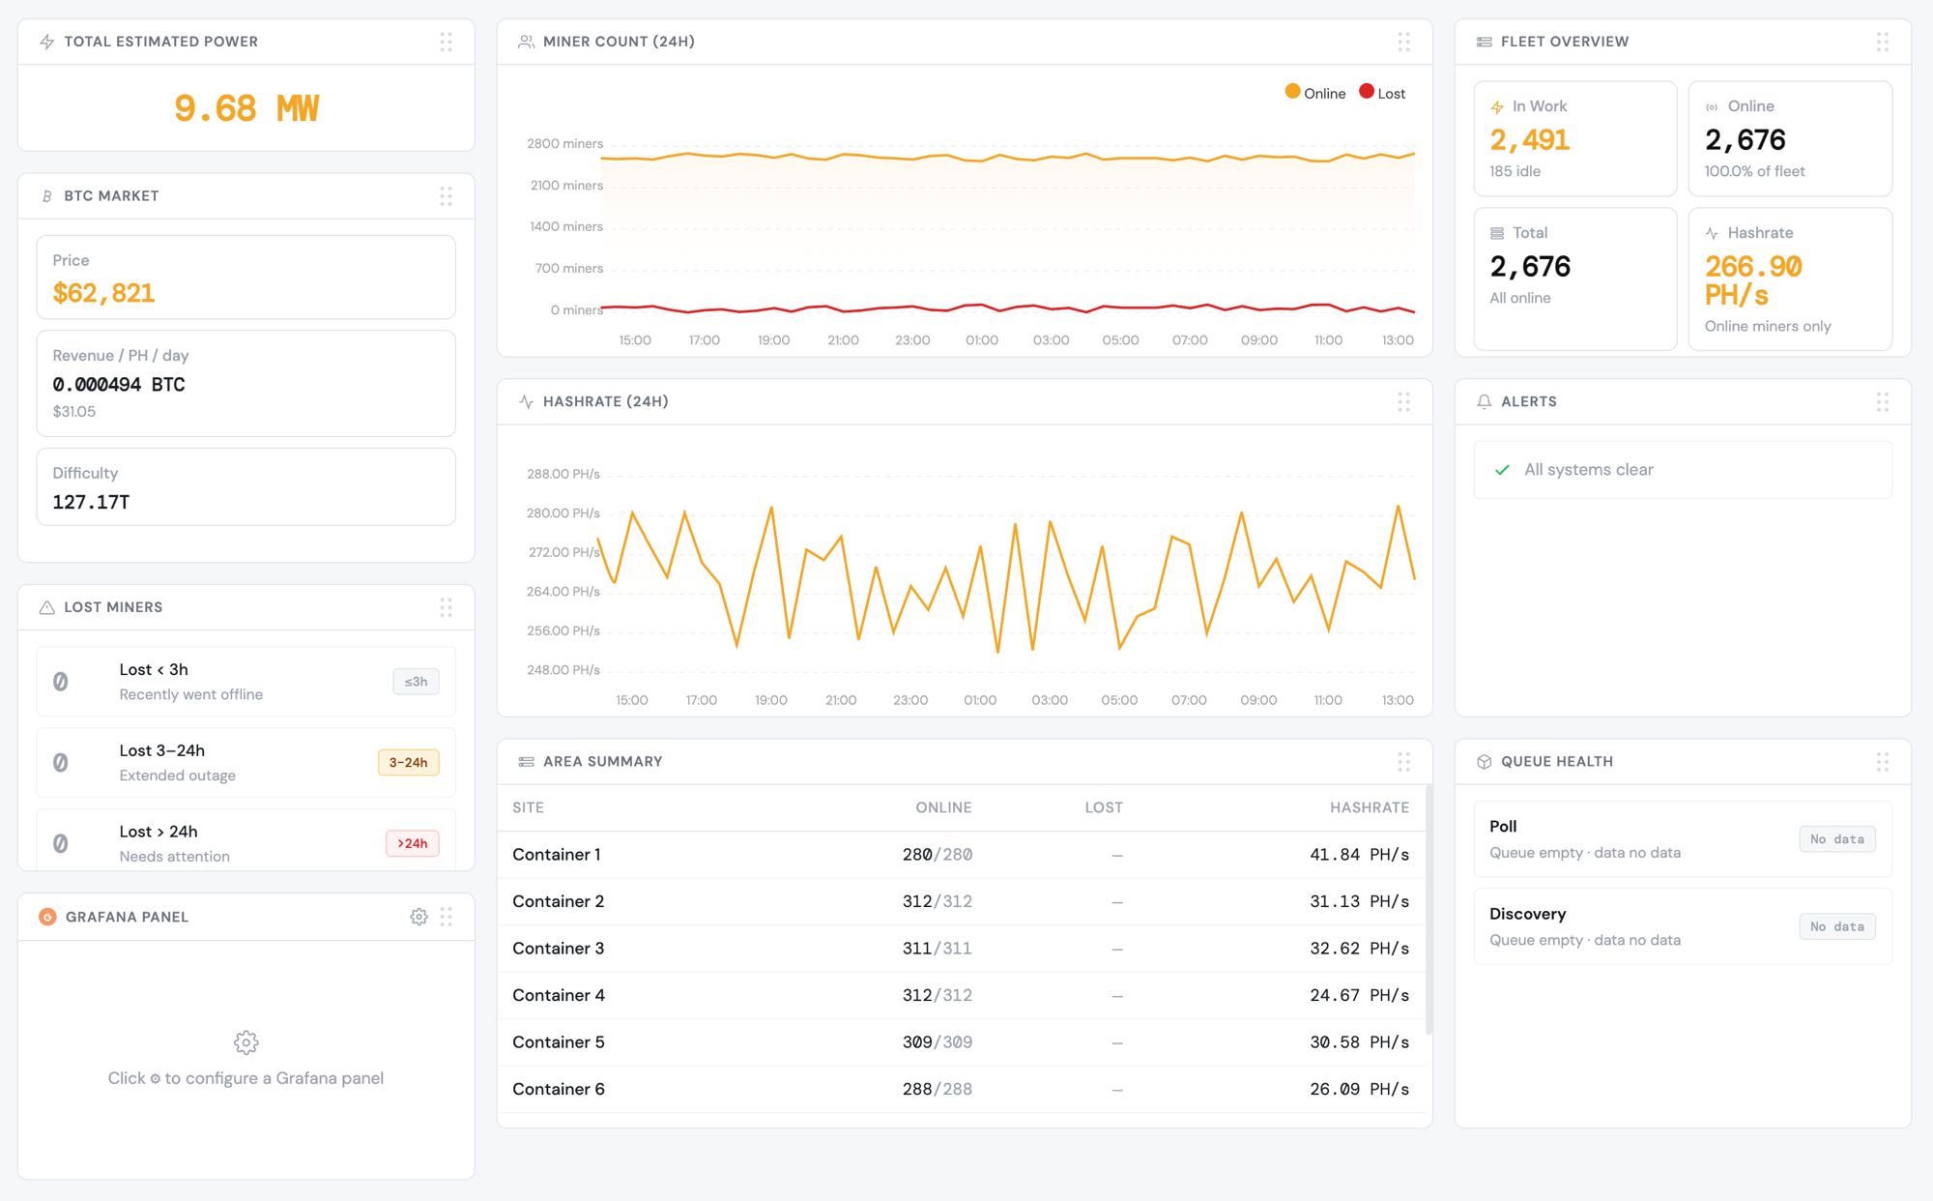The height and width of the screenshot is (1201, 1933).
Task: Click the Miner Count users icon
Action: (x=526, y=42)
